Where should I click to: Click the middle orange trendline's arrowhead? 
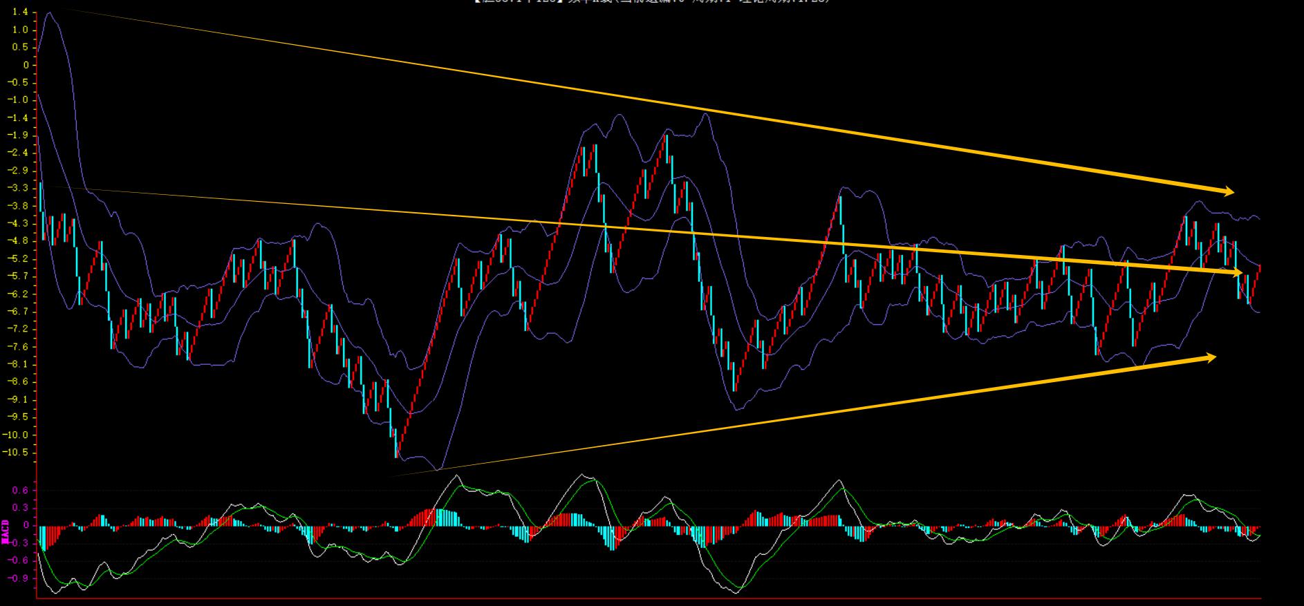[x=1236, y=273]
